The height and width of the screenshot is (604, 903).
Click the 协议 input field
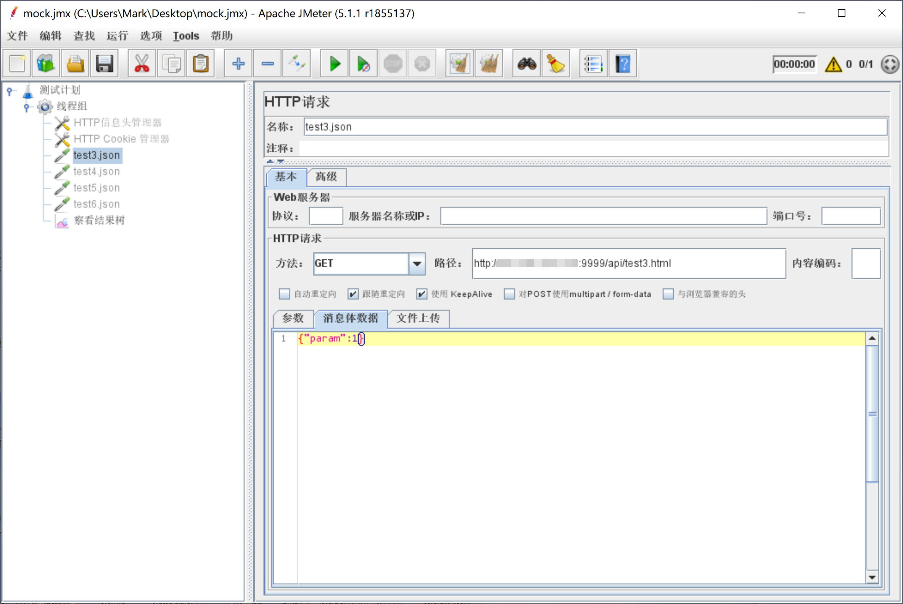326,216
